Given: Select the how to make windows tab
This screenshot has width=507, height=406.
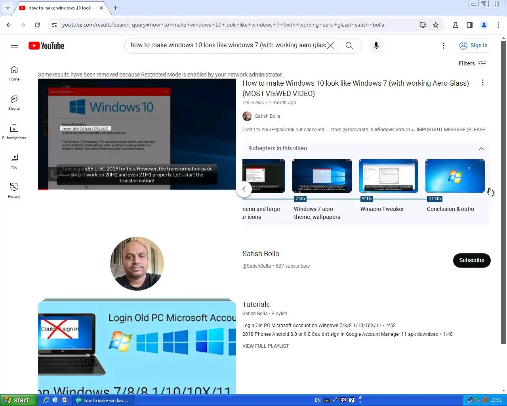Looking at the screenshot, I should point(60,8).
